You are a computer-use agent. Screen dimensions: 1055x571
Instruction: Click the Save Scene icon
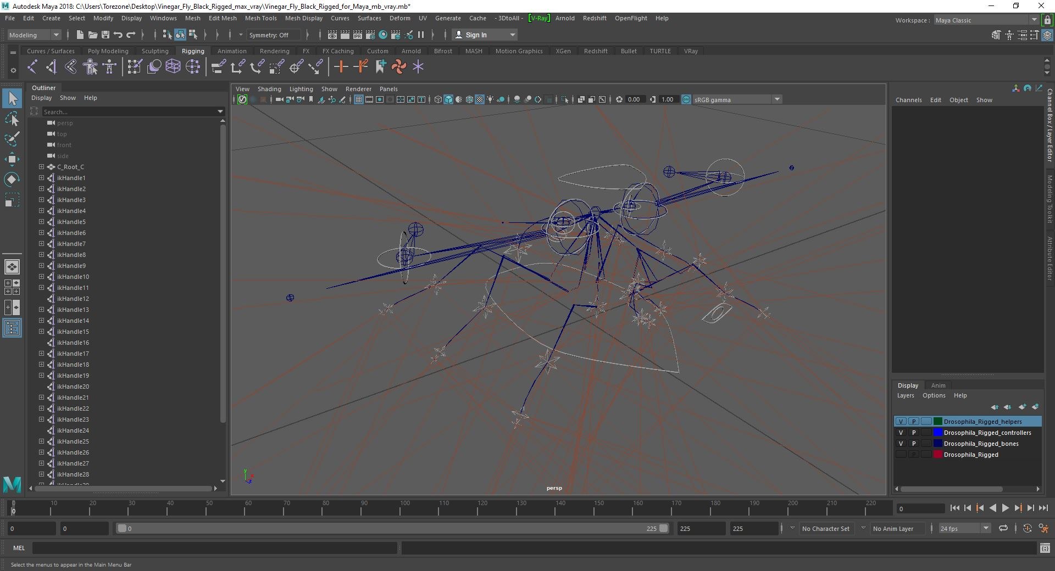tap(105, 35)
